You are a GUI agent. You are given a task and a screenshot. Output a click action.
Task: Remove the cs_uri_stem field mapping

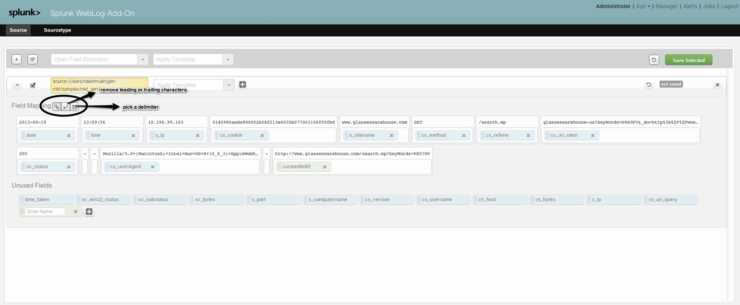pyautogui.click(x=593, y=135)
